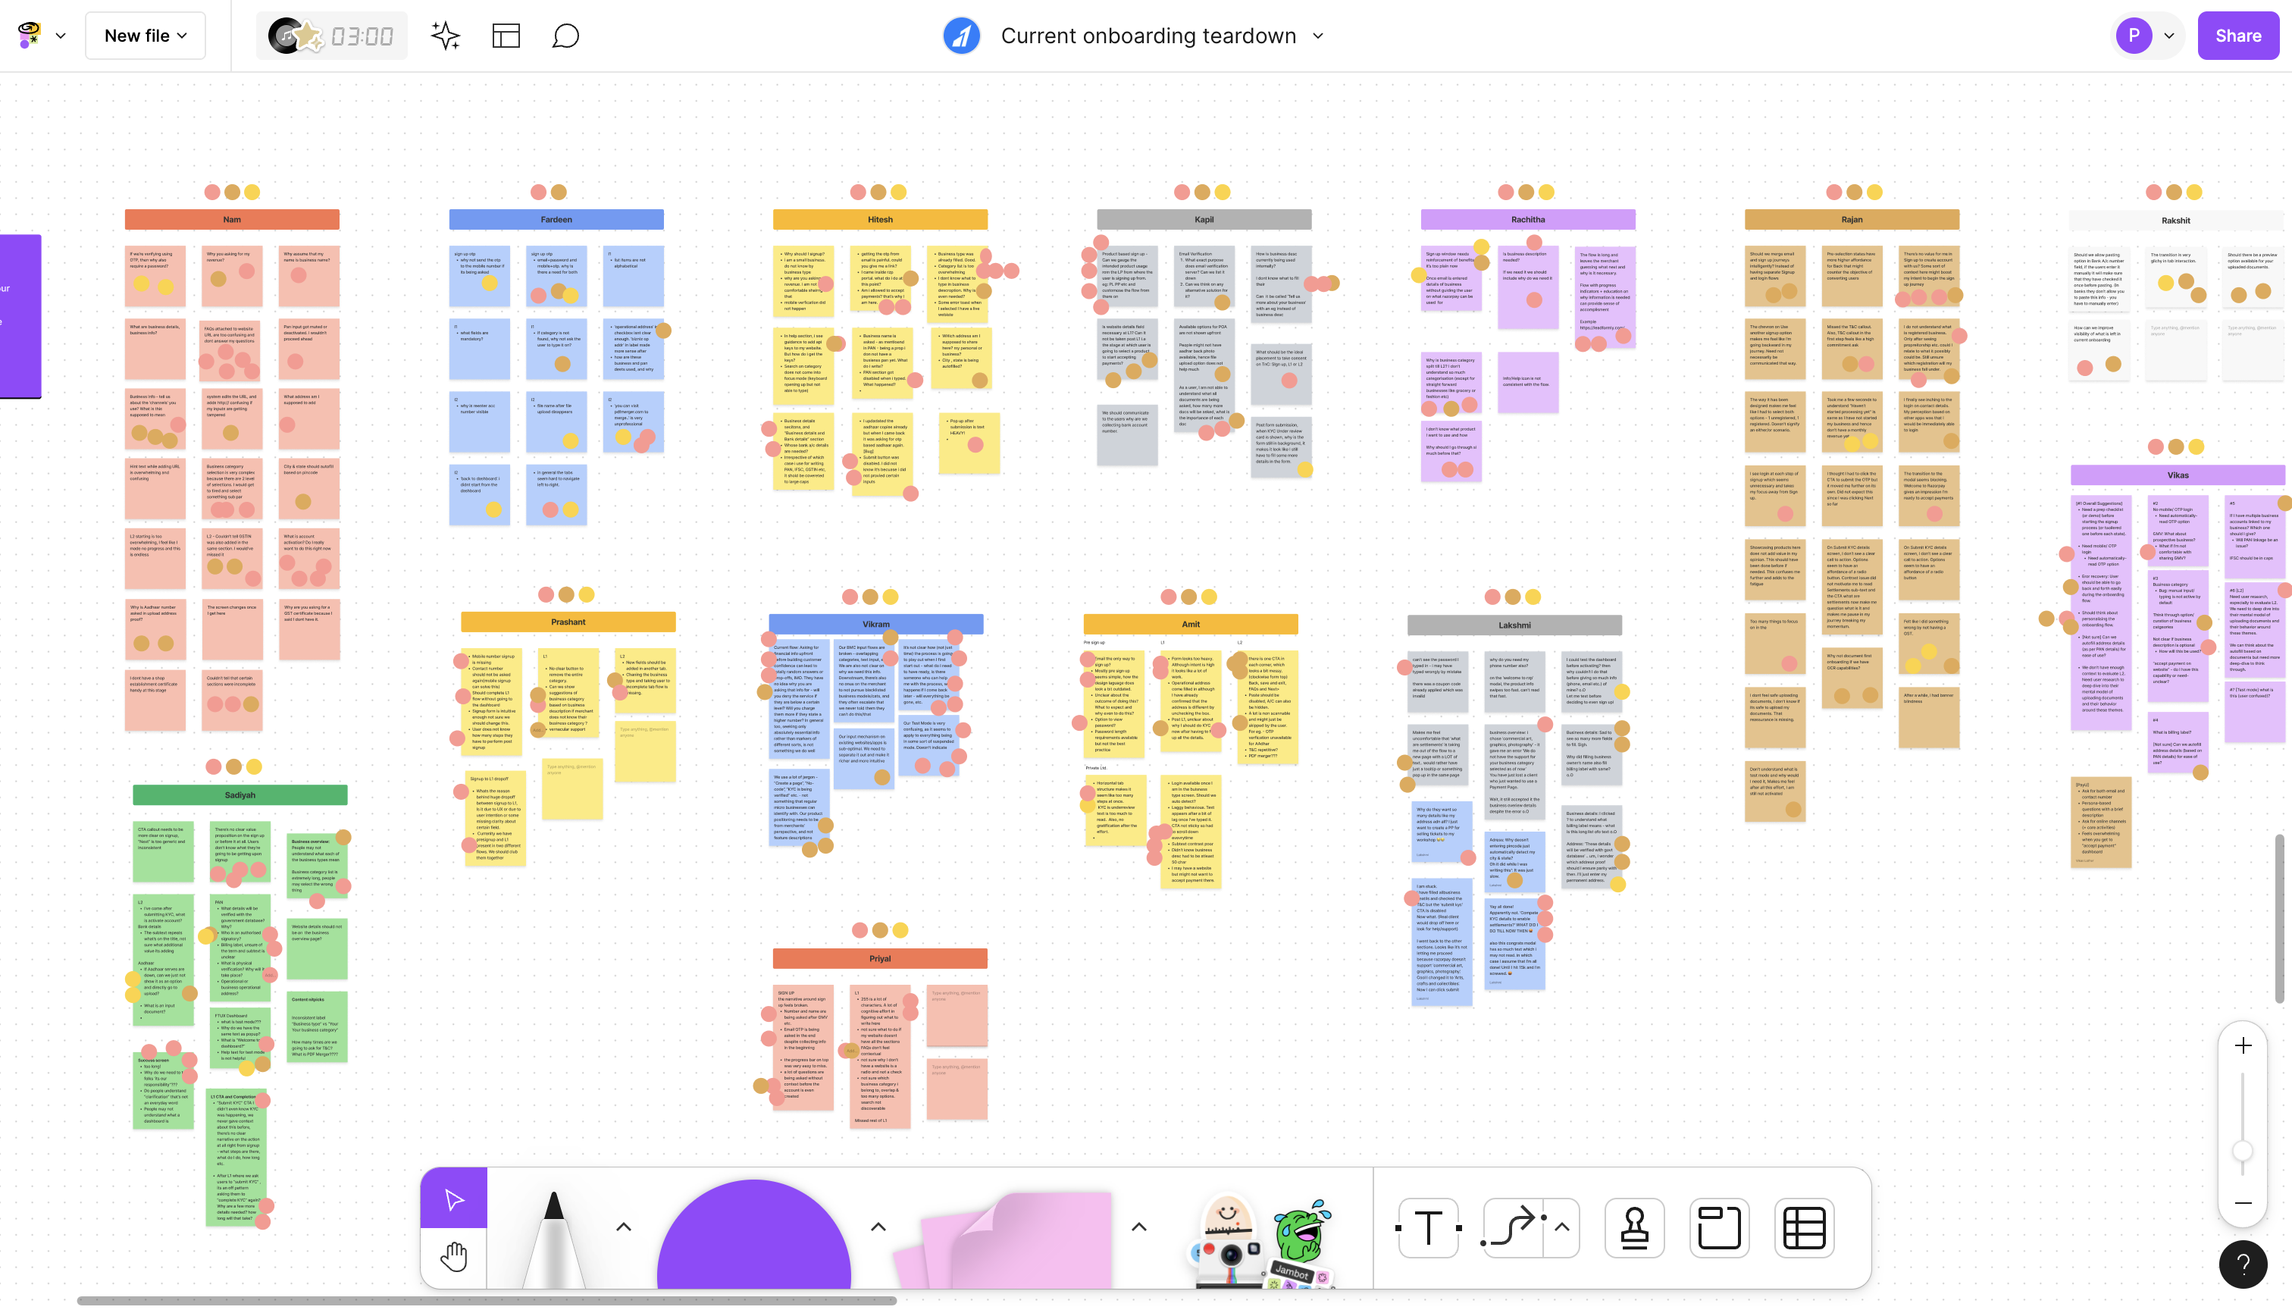Zoom in with the plus button
Screen dimensions: 2292x1313
[2243, 1046]
